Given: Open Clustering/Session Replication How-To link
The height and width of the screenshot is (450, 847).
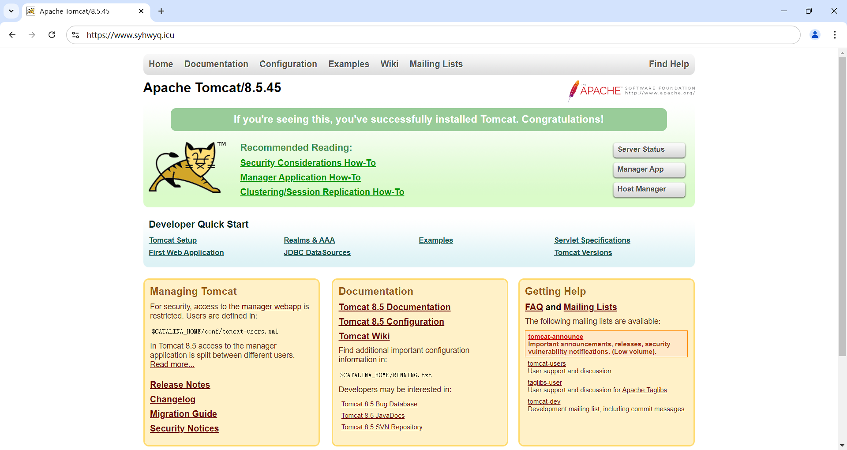Looking at the screenshot, I should 322,192.
